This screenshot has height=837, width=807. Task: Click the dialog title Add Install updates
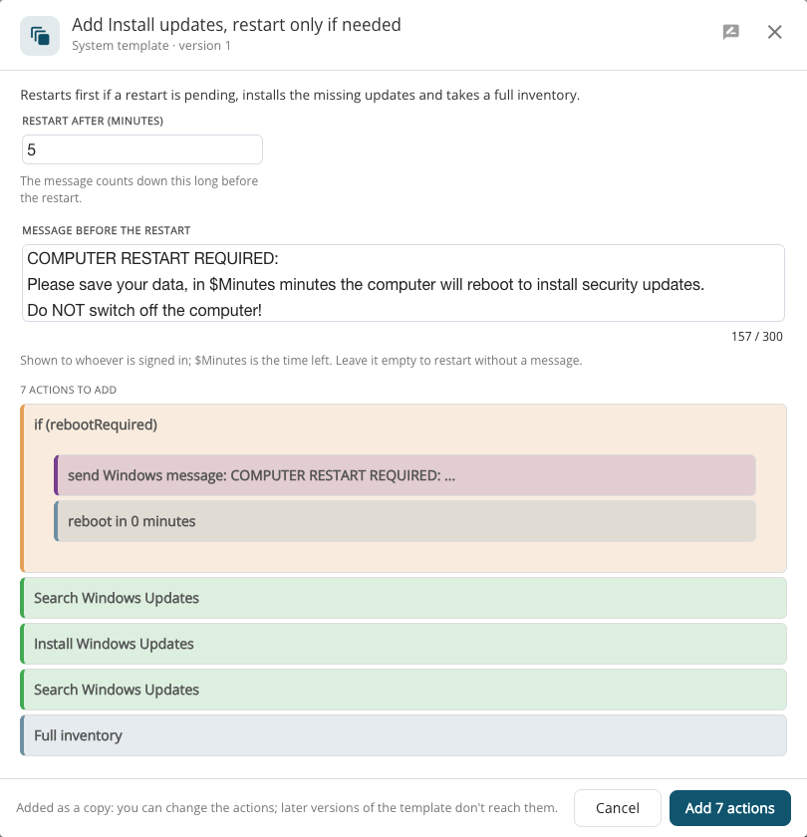click(x=236, y=25)
